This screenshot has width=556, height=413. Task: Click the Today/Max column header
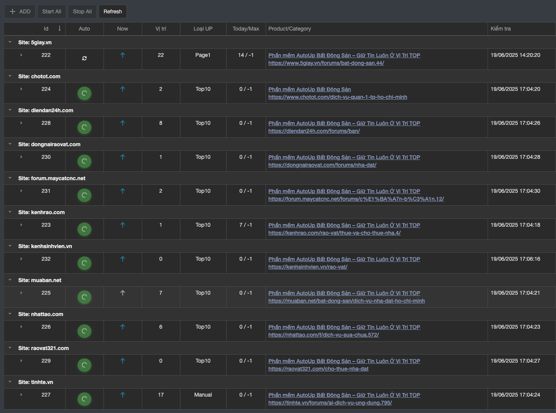coord(246,29)
